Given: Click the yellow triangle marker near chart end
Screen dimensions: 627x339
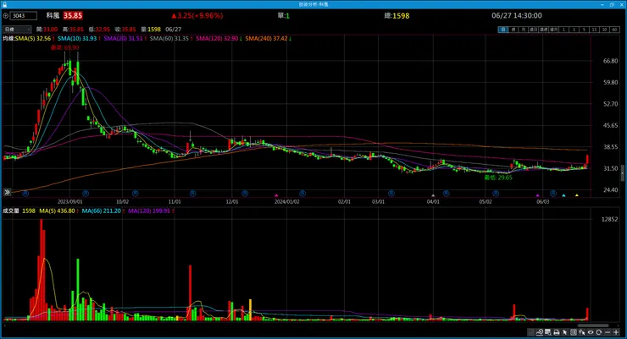Looking at the screenshot, I should tap(577, 195).
